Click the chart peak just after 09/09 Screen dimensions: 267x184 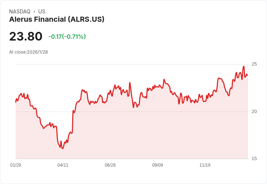pos(164,79)
